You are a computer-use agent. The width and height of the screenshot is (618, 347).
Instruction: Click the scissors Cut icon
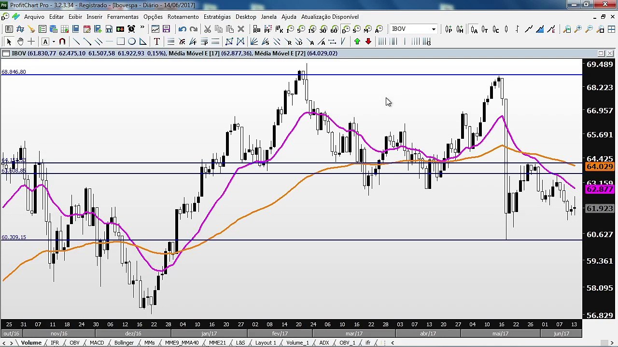[x=207, y=29]
